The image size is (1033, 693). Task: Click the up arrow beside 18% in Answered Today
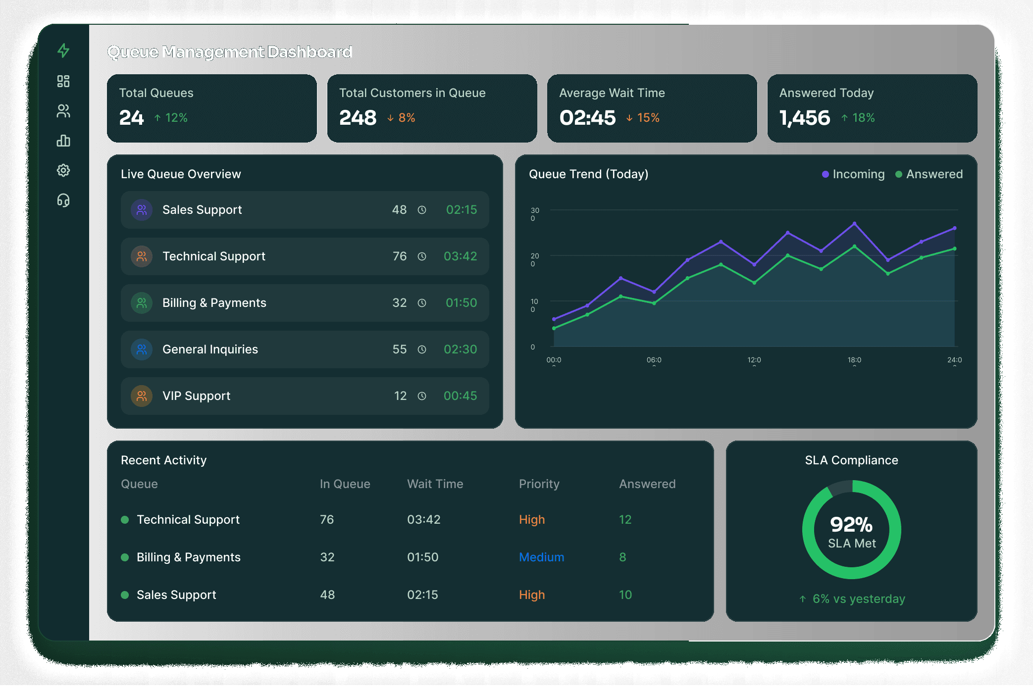(x=845, y=118)
